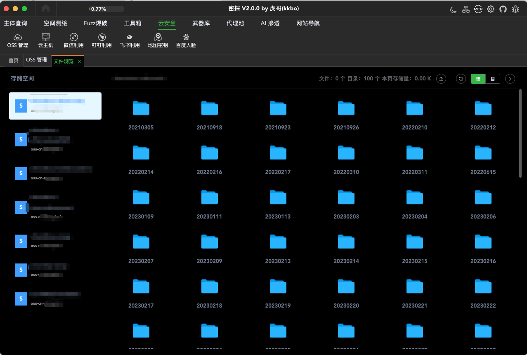This screenshot has width=527, height=355.
Task: Open 微信利用 tool
Action: pos(74,41)
